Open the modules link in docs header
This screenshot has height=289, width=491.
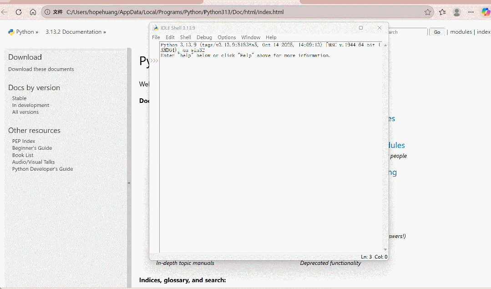[461, 32]
